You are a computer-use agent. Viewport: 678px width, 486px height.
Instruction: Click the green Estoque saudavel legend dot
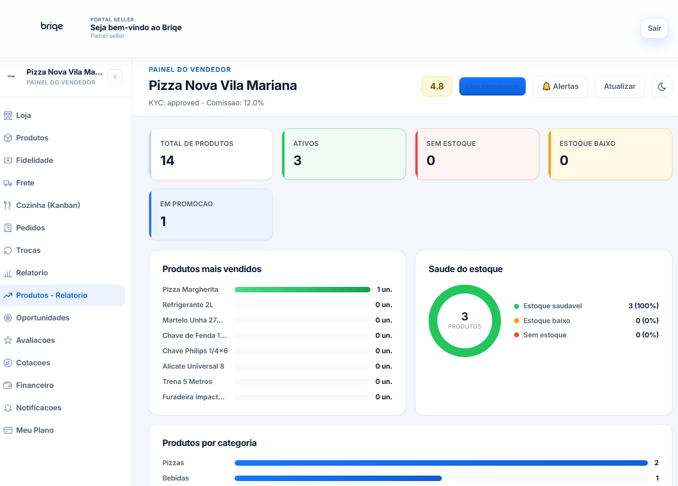coord(516,306)
